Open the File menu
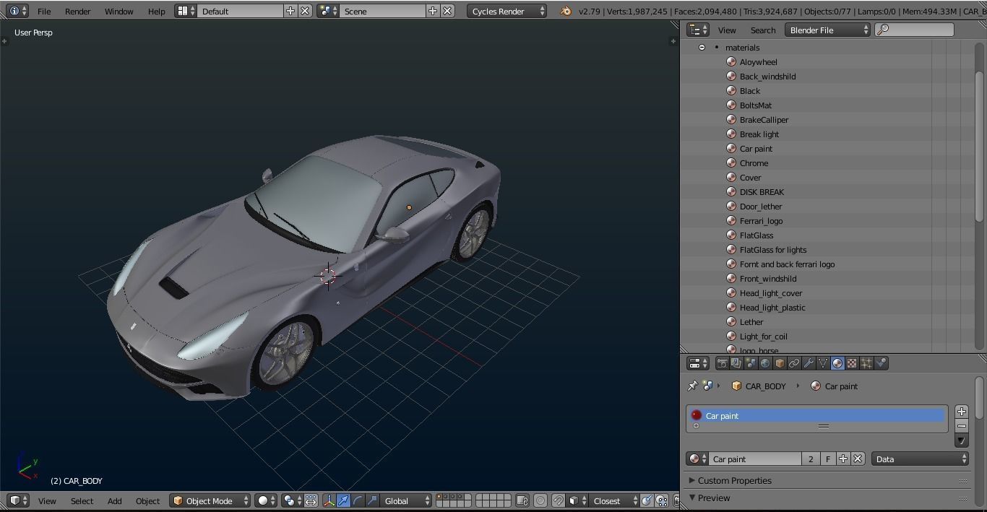The image size is (987, 512). coord(44,11)
